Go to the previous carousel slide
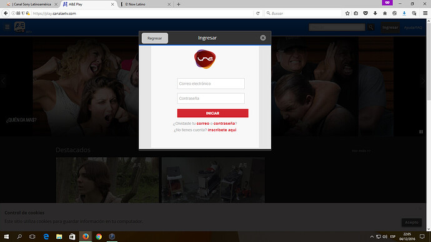This screenshot has width=431, height=242. tap(3, 81)
